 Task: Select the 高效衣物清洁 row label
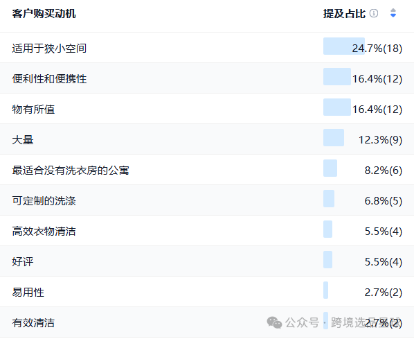tap(44, 232)
